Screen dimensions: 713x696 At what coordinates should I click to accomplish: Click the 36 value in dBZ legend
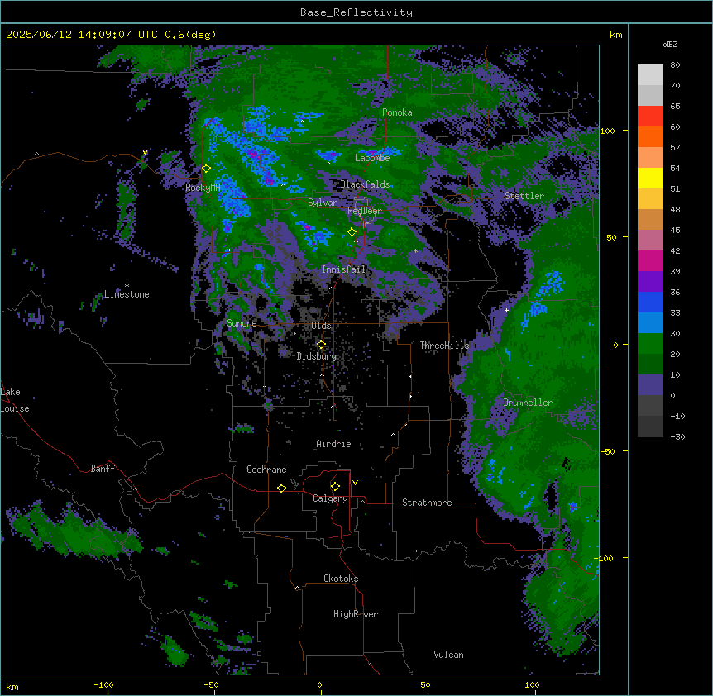tap(675, 292)
